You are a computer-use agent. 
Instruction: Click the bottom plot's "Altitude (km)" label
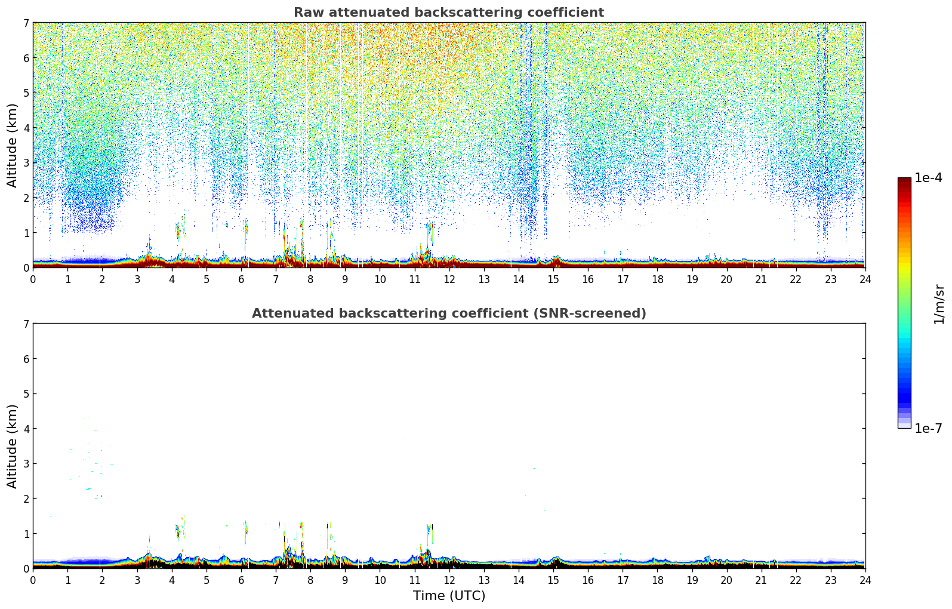click(13, 446)
